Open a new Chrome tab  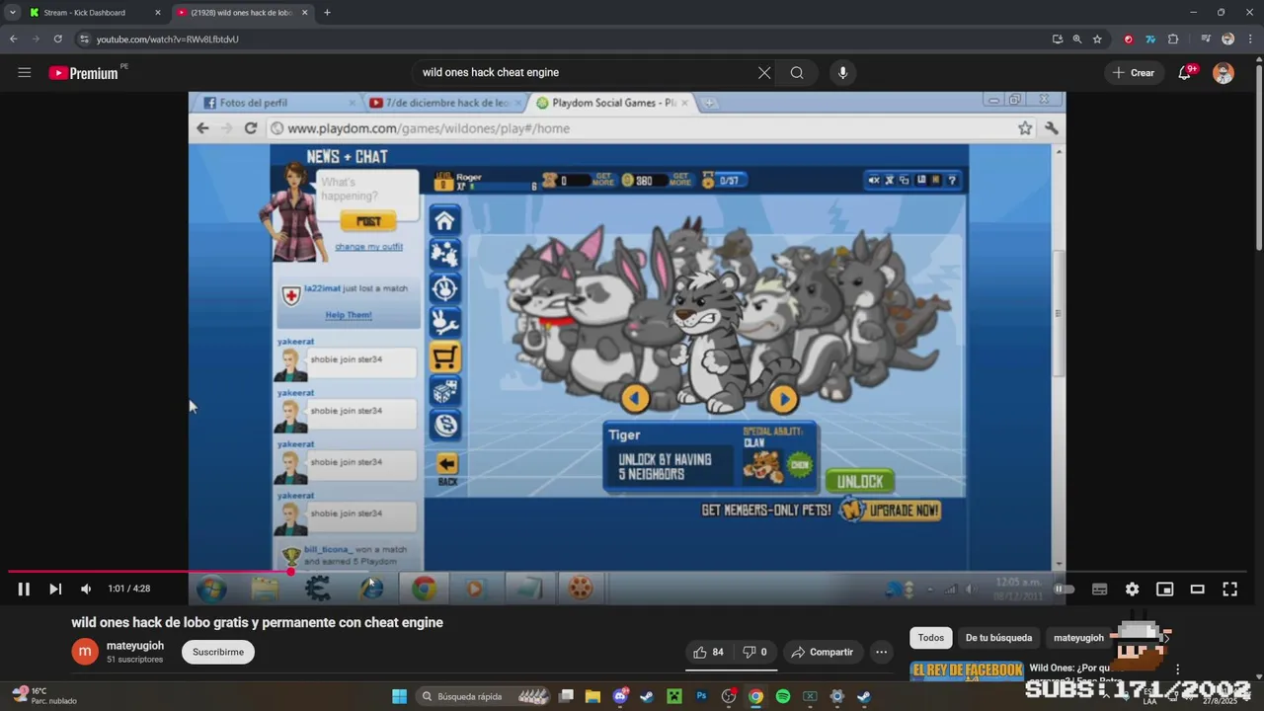point(327,13)
